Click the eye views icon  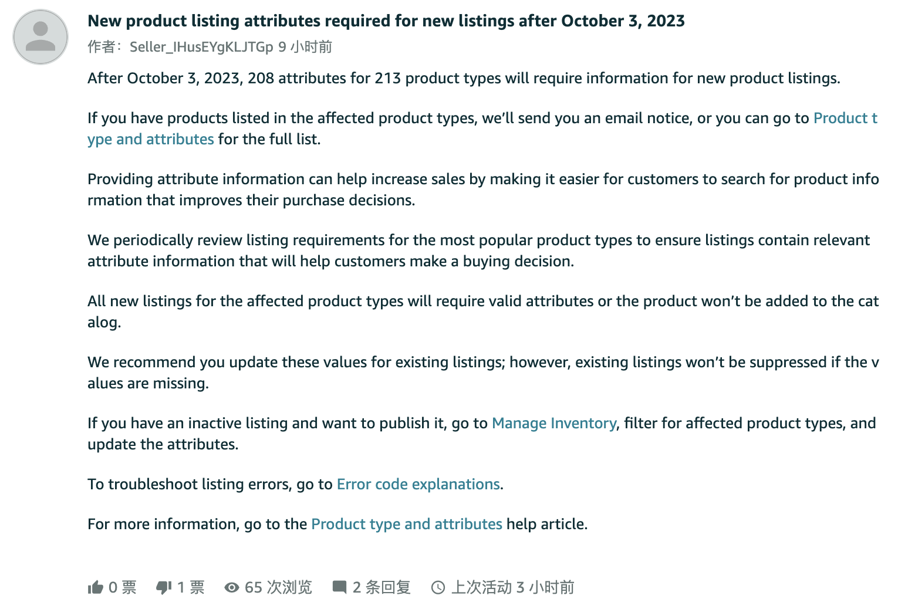pyautogui.click(x=232, y=587)
